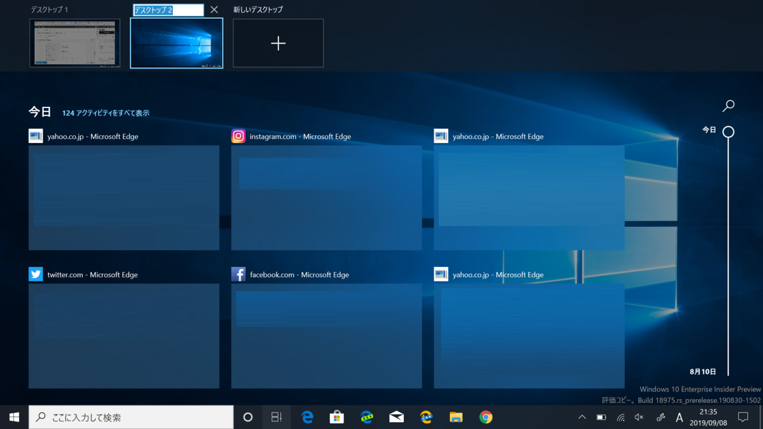
Task: Click the 新しいデスクトップ label
Action: (x=258, y=10)
